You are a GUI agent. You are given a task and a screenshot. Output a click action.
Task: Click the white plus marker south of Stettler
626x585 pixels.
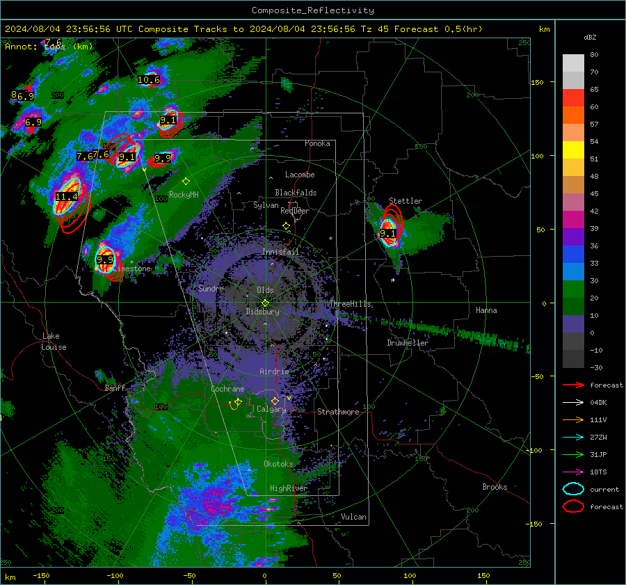[x=393, y=280]
